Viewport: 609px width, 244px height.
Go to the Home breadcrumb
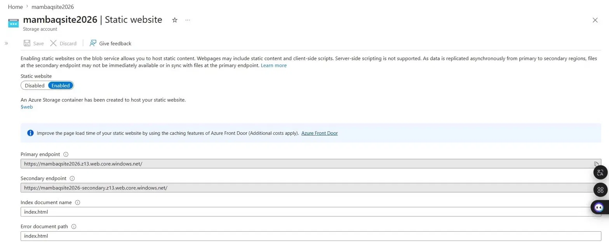pyautogui.click(x=15, y=7)
